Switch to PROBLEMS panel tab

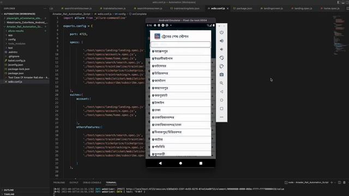tap(59, 182)
